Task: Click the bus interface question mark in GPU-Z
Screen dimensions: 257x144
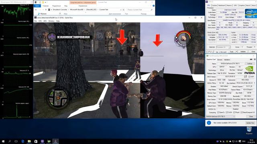Action: pos(254,83)
